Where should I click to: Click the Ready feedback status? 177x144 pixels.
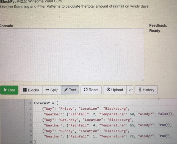pos(155,31)
